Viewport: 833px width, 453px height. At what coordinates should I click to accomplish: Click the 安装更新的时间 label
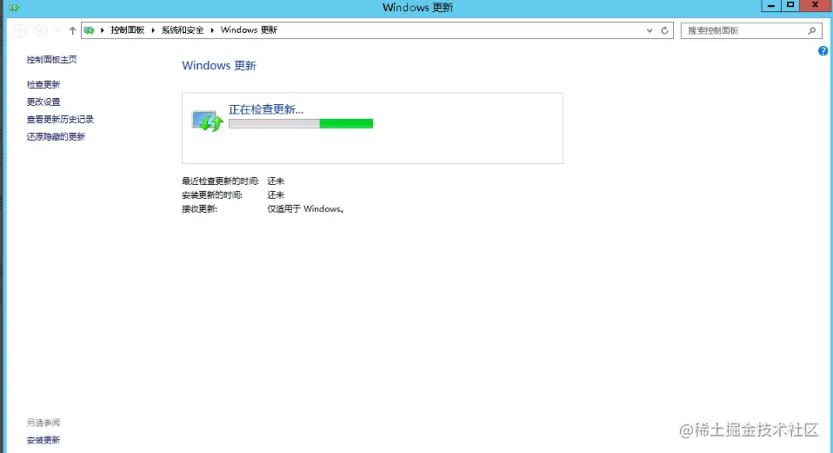(x=212, y=195)
